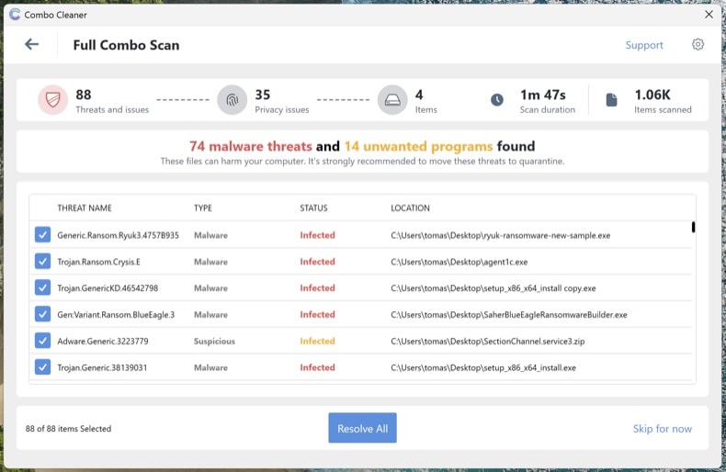The width and height of the screenshot is (726, 472).
Task: Go back using the left arrow
Action: coord(31,44)
